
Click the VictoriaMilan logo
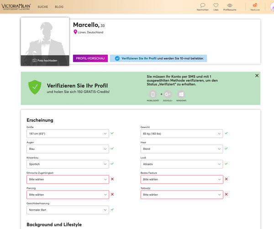(x=16, y=7)
